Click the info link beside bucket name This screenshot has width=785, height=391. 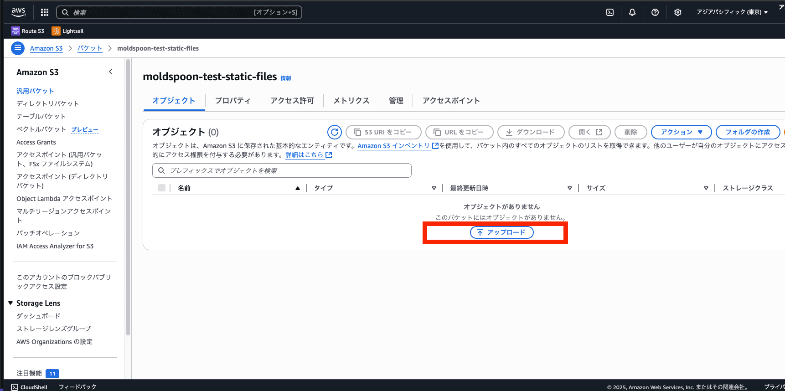[x=286, y=78]
